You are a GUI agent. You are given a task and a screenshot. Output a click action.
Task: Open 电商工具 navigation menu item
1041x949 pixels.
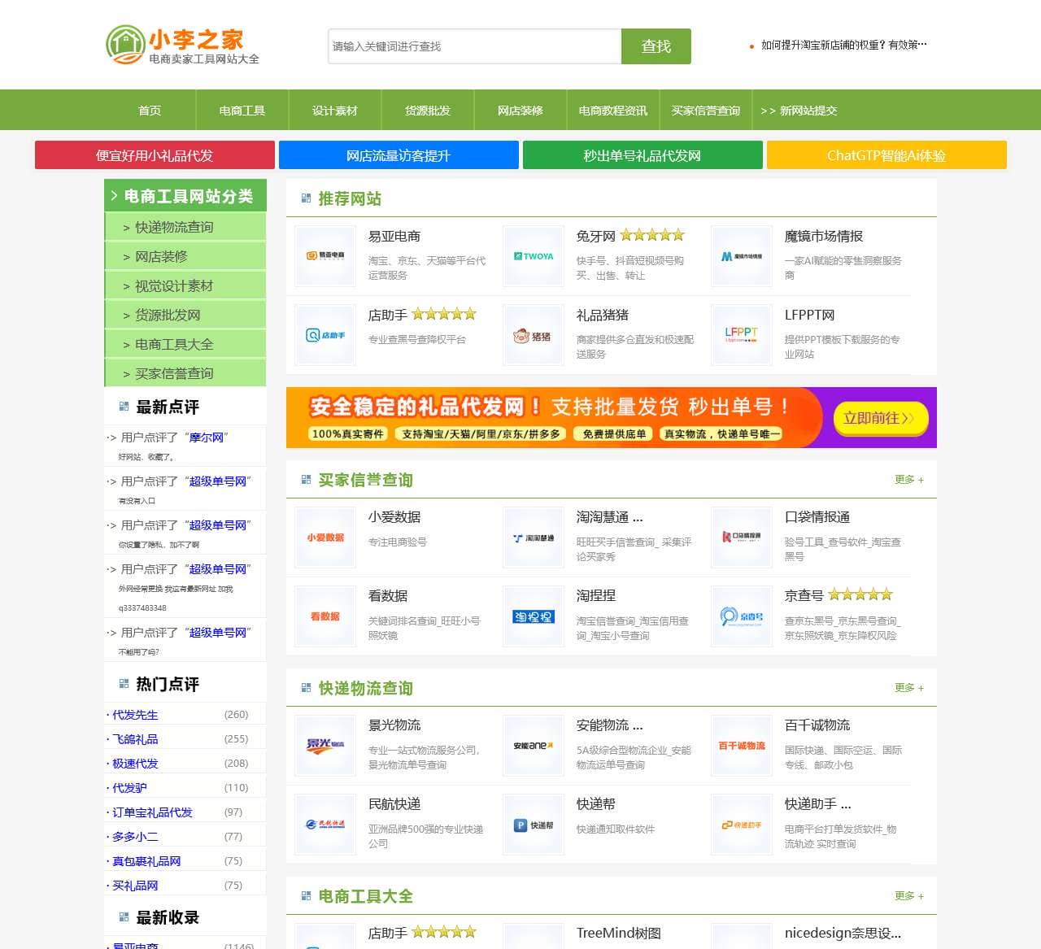242,111
